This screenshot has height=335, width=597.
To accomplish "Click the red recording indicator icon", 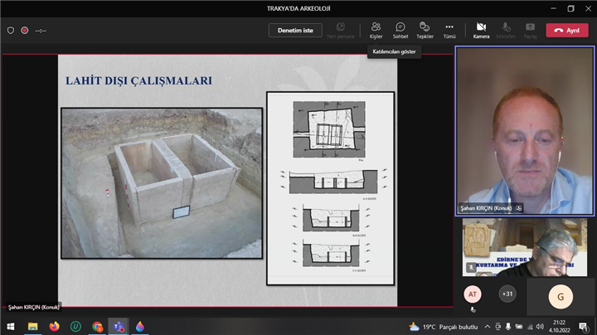I will [25, 31].
